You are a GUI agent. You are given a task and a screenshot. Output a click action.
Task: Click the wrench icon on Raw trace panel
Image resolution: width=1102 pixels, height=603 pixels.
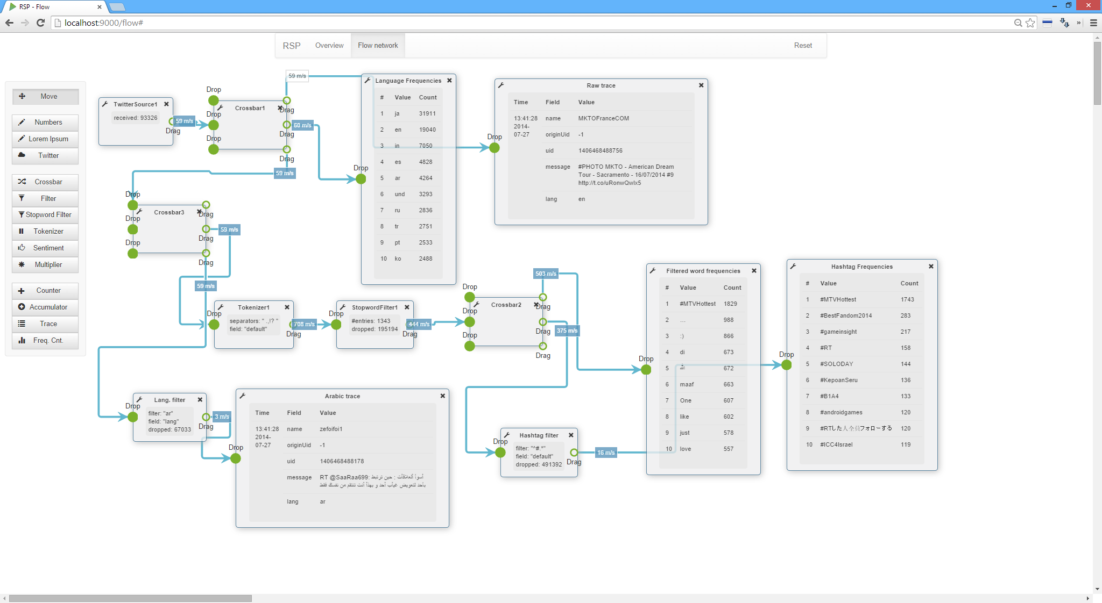(x=501, y=85)
